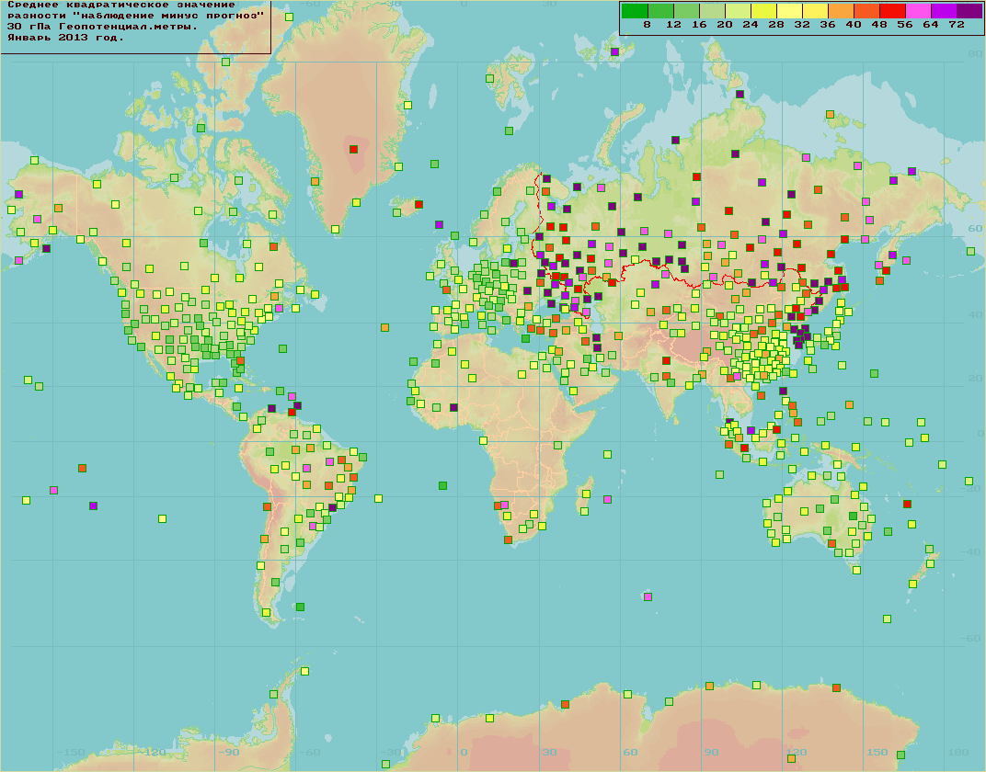Viewport: 986px width, 772px height.
Task: Click the title text 'Среднее квадратическое значение'
Action: point(121,5)
